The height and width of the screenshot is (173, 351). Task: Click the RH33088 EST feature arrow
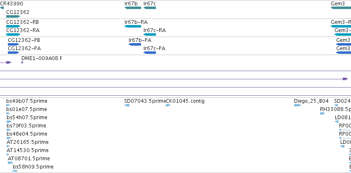(323, 113)
